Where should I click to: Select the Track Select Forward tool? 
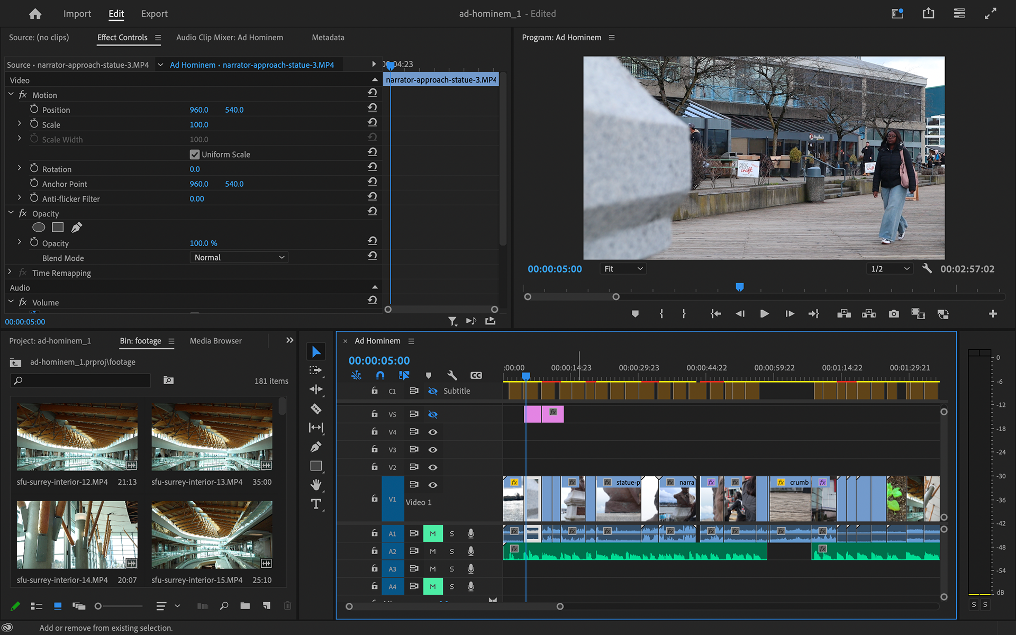(316, 370)
